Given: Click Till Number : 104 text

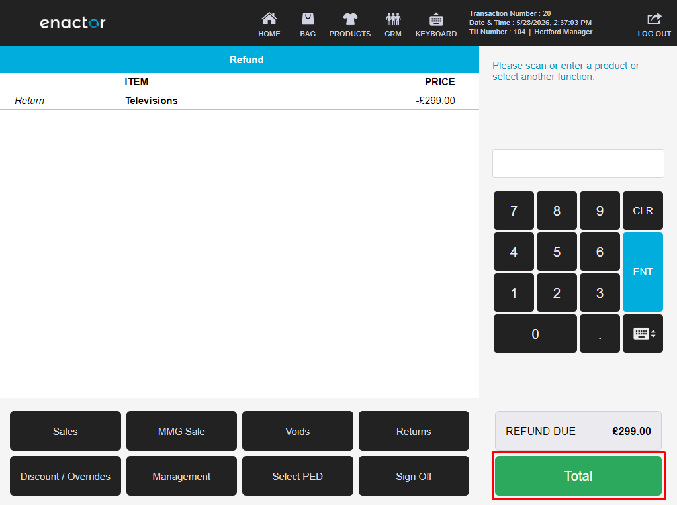Looking at the screenshot, I should pyautogui.click(x=498, y=32).
